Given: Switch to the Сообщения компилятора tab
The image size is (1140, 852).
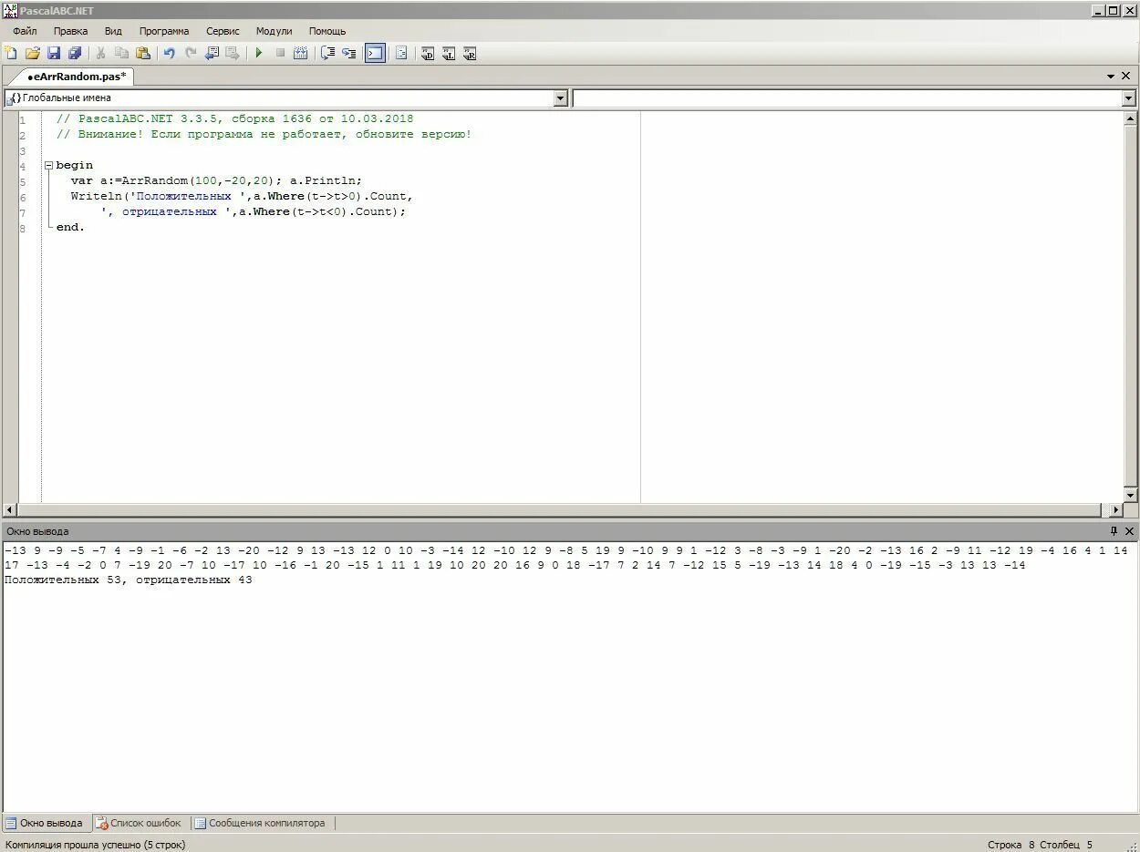Looking at the screenshot, I should (260, 823).
